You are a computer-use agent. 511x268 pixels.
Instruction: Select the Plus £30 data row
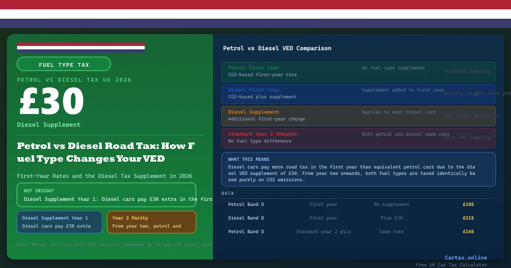358,218
